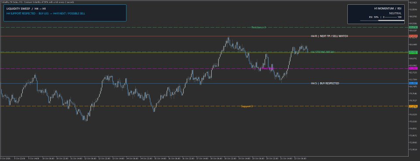Click the blue H4 support price tag on price axis
The image size is (420, 161).
pyautogui.click(x=413, y=83)
